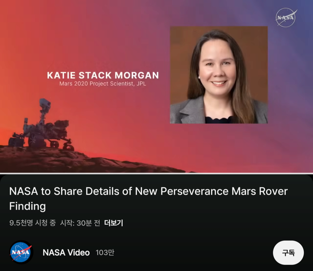Click the 시작: 30분 전 start time text
This screenshot has height=271, width=313.
[80, 223]
